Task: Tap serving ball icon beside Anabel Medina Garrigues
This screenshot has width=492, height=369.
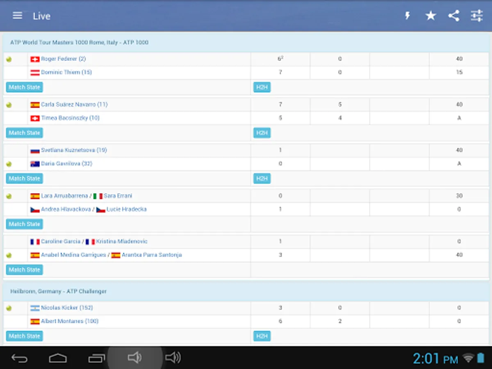Action: point(9,255)
